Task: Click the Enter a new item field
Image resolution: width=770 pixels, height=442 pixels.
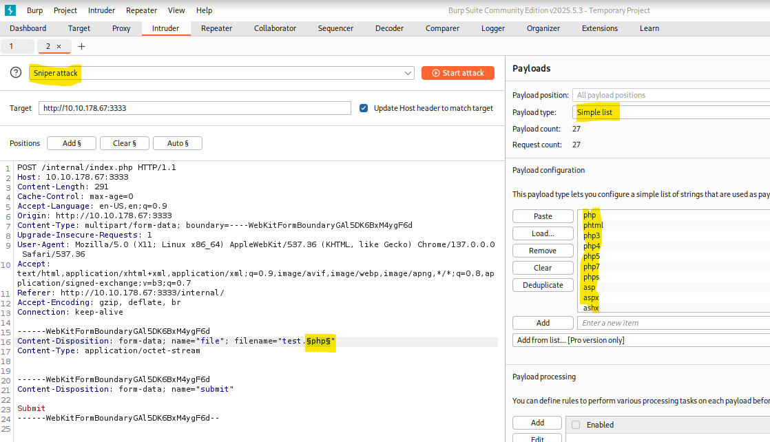Action: point(674,323)
